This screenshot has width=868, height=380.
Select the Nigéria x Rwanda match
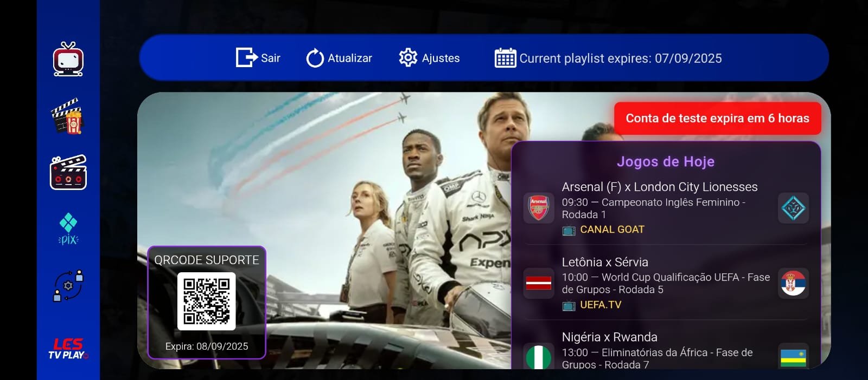pos(609,337)
